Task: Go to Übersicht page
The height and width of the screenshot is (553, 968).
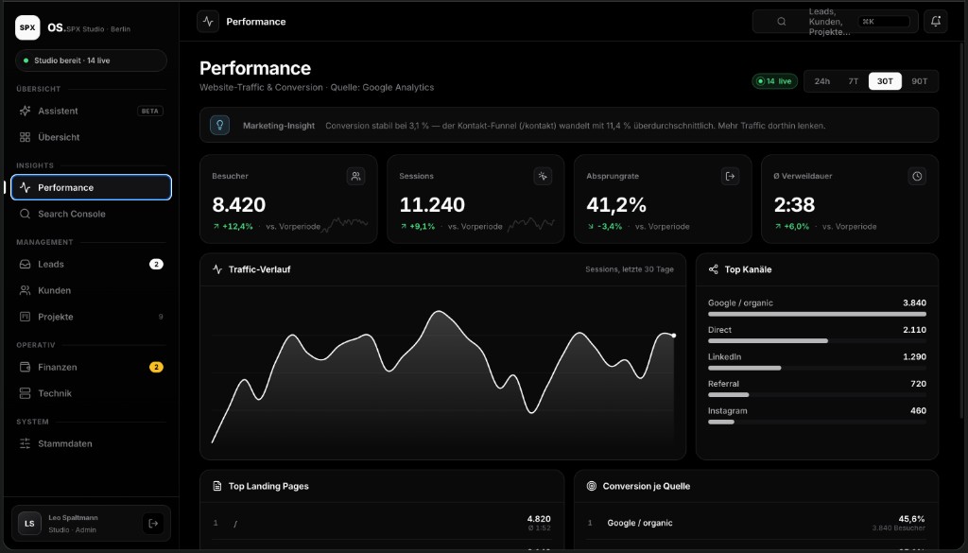Action: click(x=92, y=137)
